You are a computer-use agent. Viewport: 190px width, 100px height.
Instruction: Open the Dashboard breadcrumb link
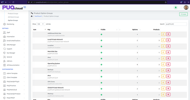(38, 16)
